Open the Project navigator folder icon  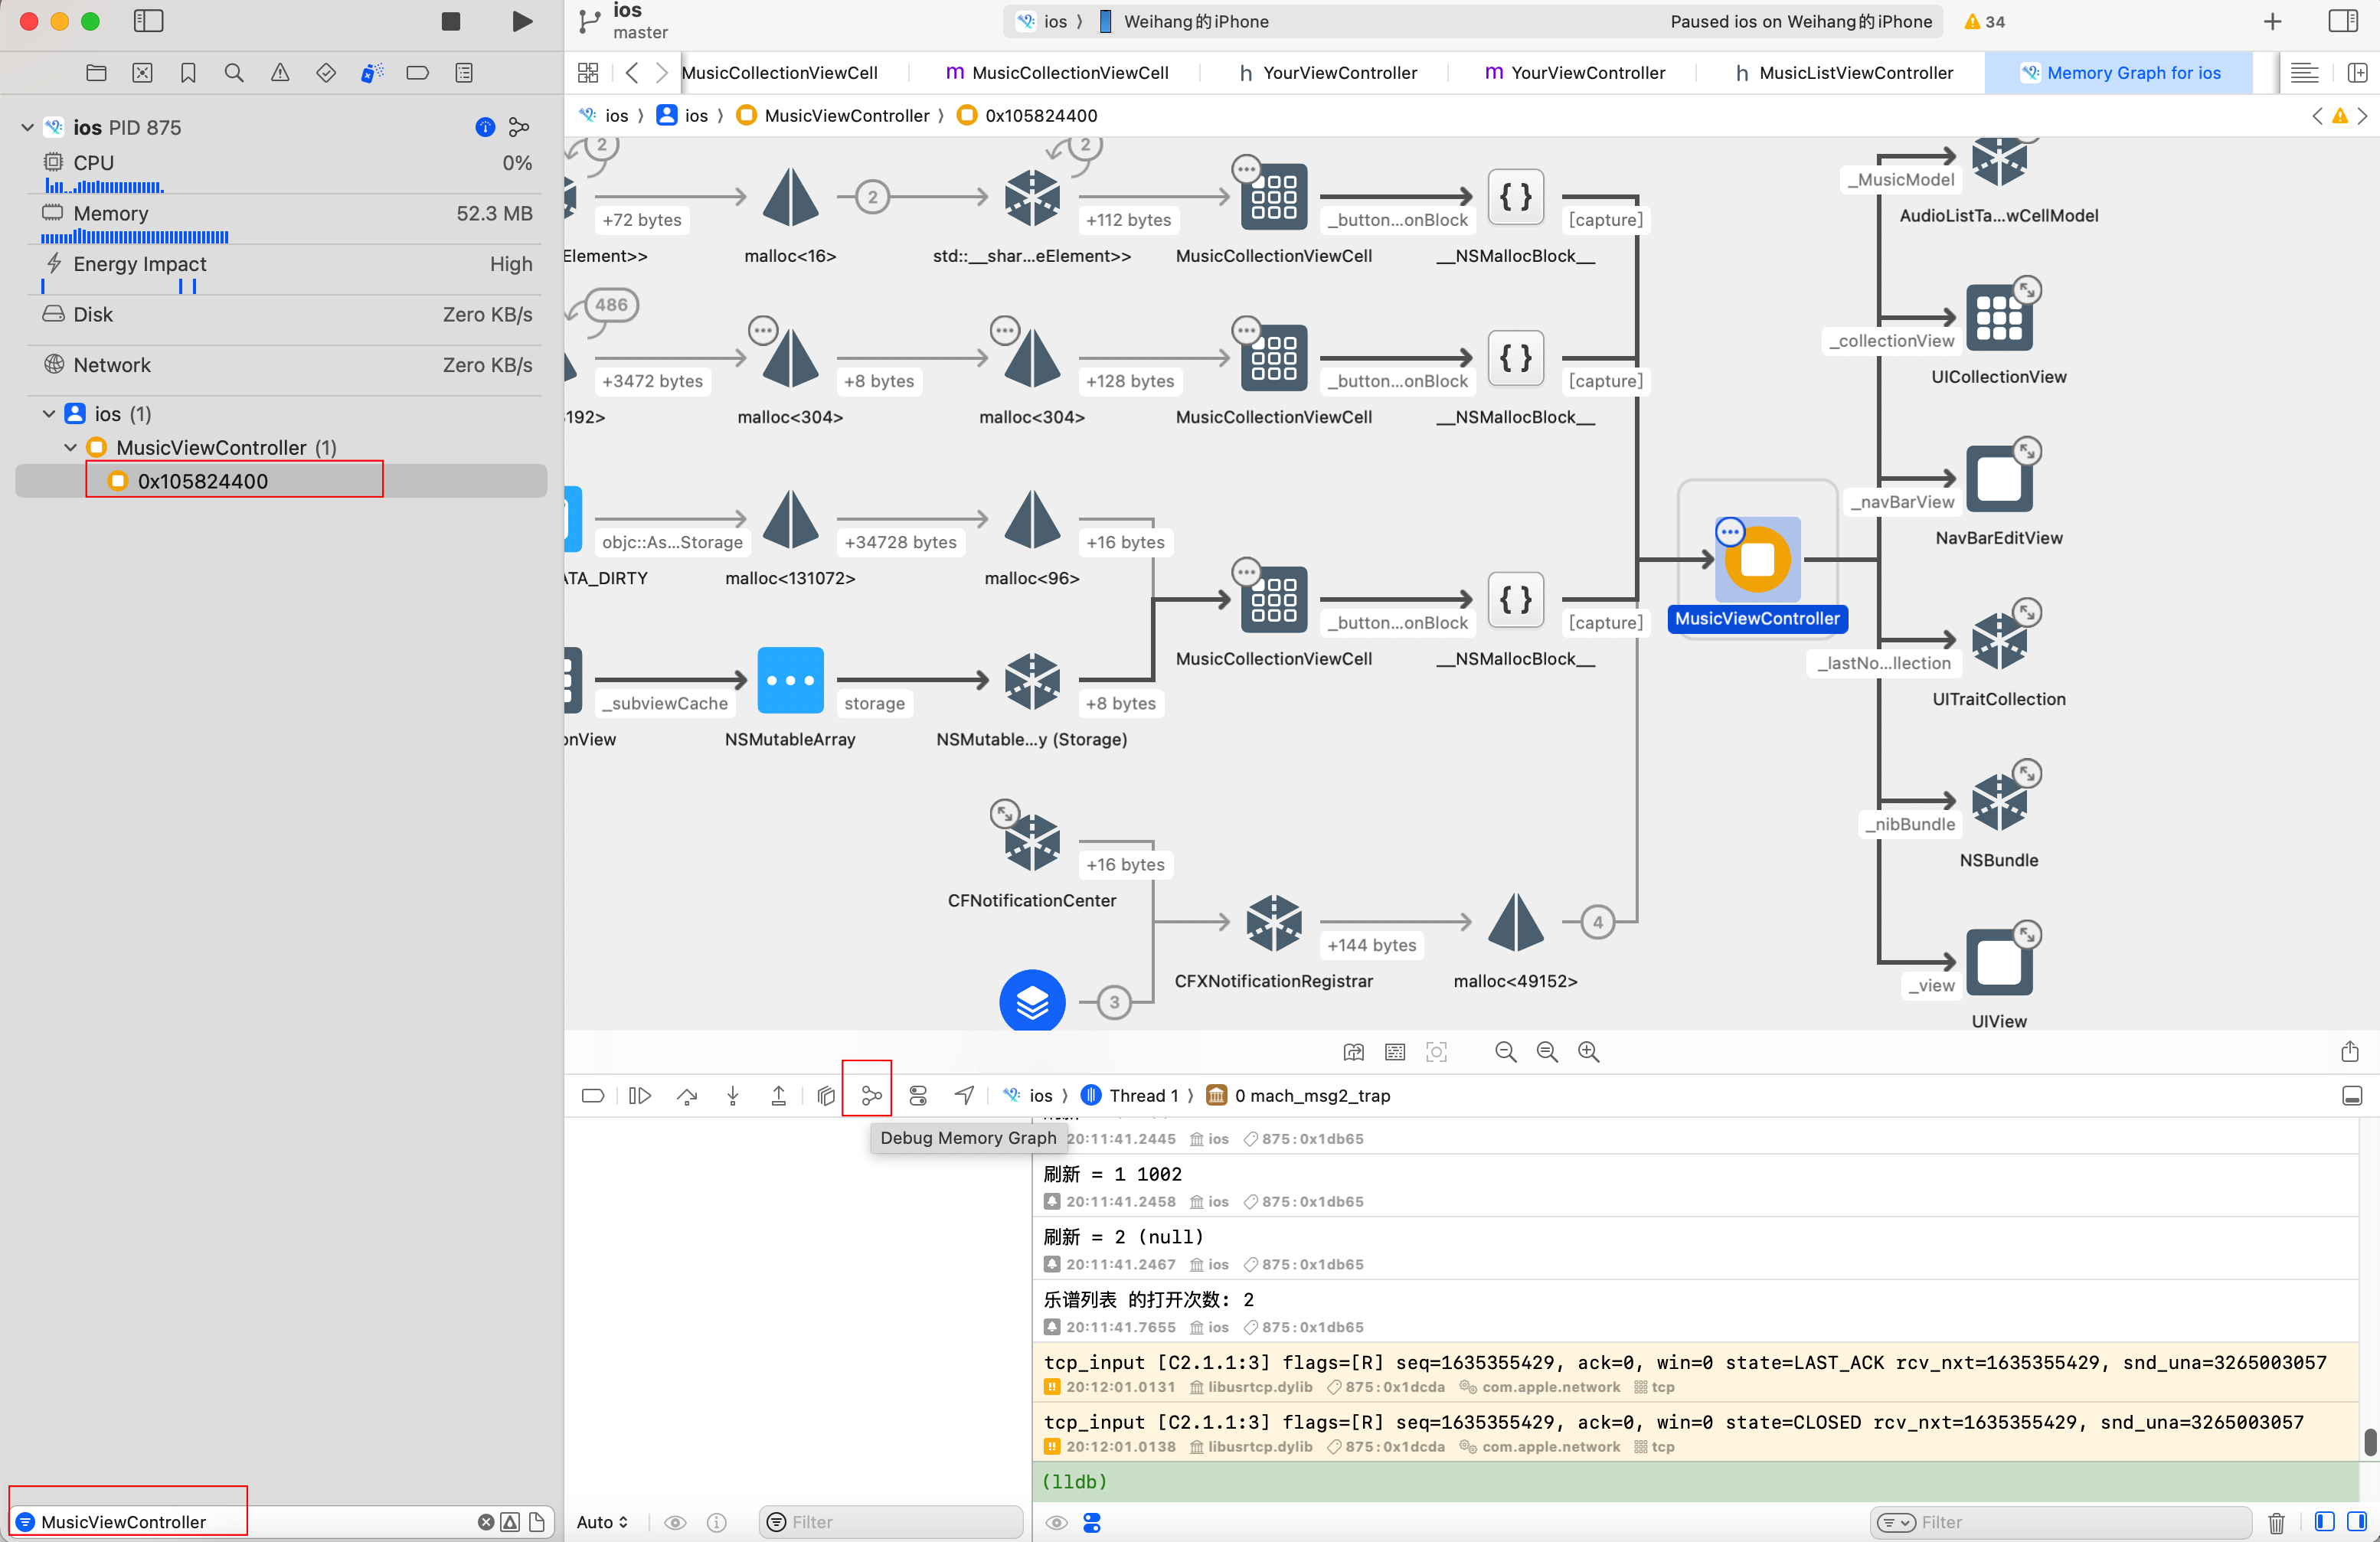click(96, 73)
